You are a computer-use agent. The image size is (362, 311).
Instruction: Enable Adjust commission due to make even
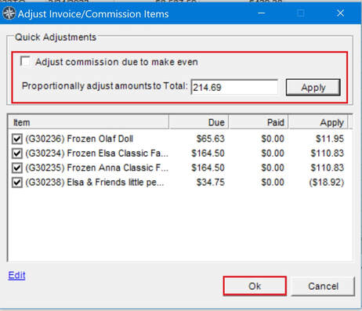pyautogui.click(x=26, y=62)
